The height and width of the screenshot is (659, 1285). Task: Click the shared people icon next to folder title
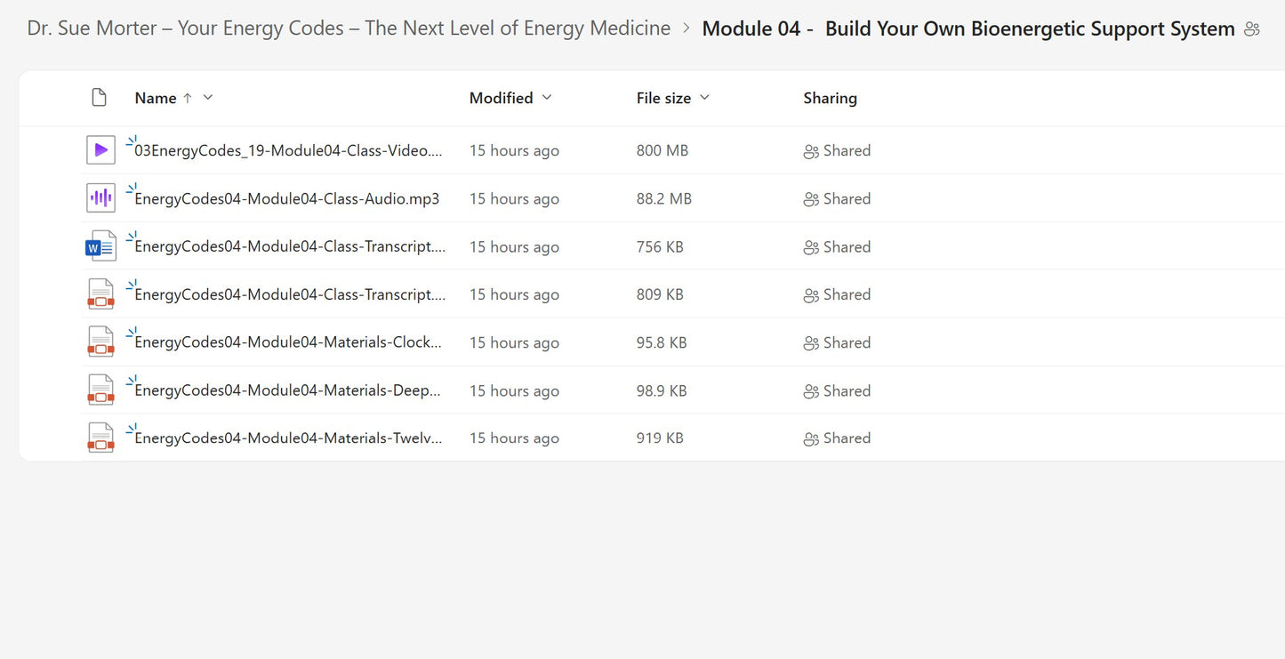(x=1252, y=29)
